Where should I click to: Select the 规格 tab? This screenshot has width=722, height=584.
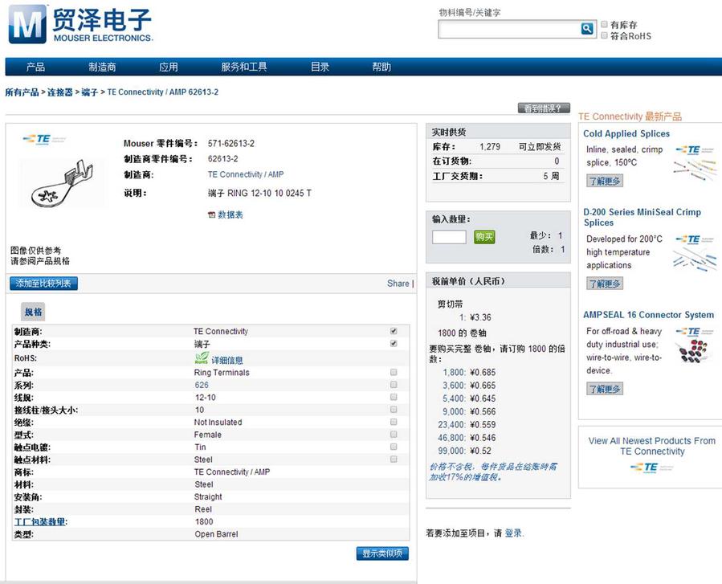click(33, 312)
